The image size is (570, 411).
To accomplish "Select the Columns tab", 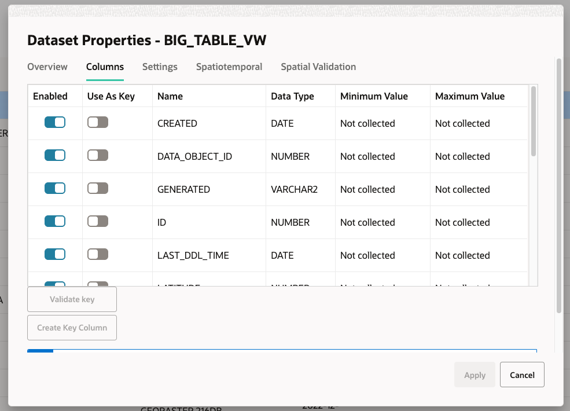I will point(105,67).
